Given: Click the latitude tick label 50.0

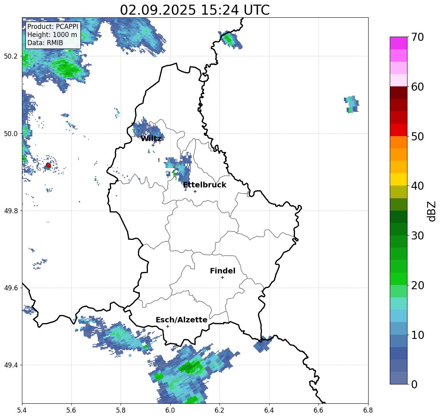Looking at the screenshot, I should coord(11,133).
